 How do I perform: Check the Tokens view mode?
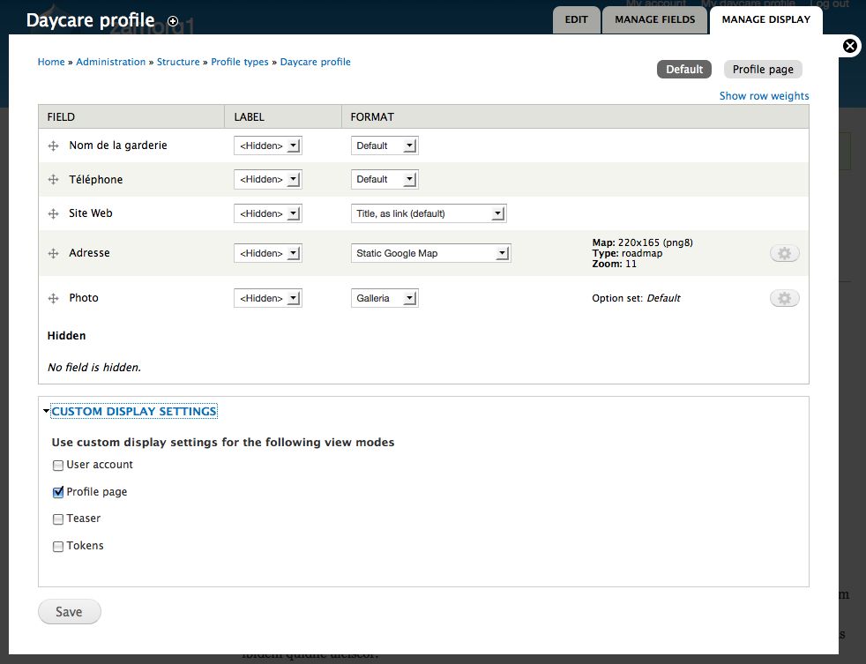pos(57,545)
